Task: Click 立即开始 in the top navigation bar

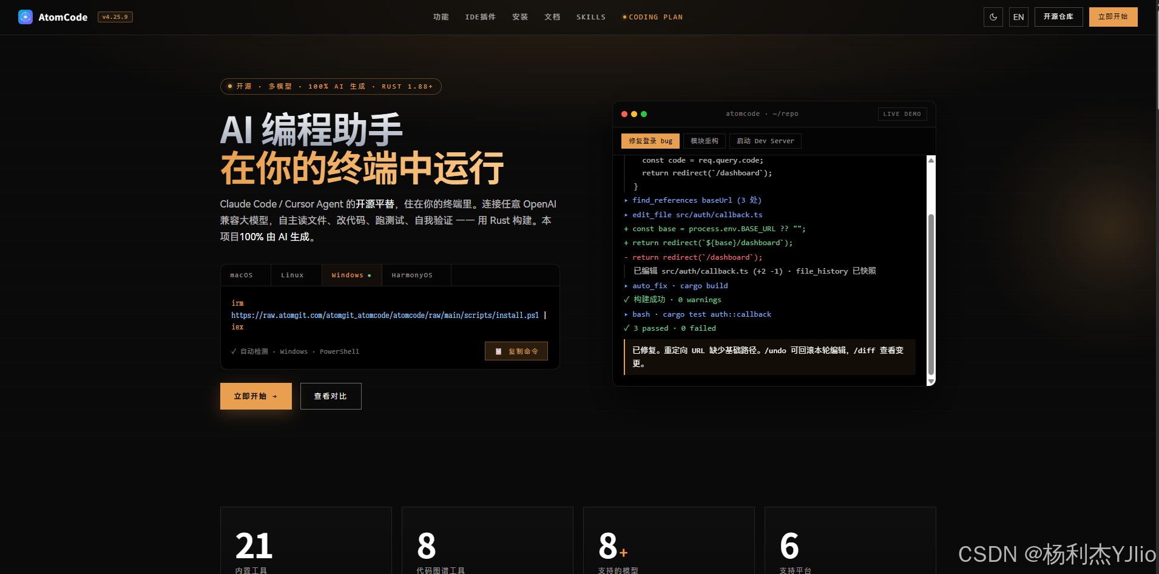Action: coord(1113,17)
